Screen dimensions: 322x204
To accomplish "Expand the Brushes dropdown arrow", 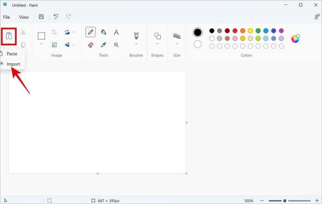I will pyautogui.click(x=136, y=44).
